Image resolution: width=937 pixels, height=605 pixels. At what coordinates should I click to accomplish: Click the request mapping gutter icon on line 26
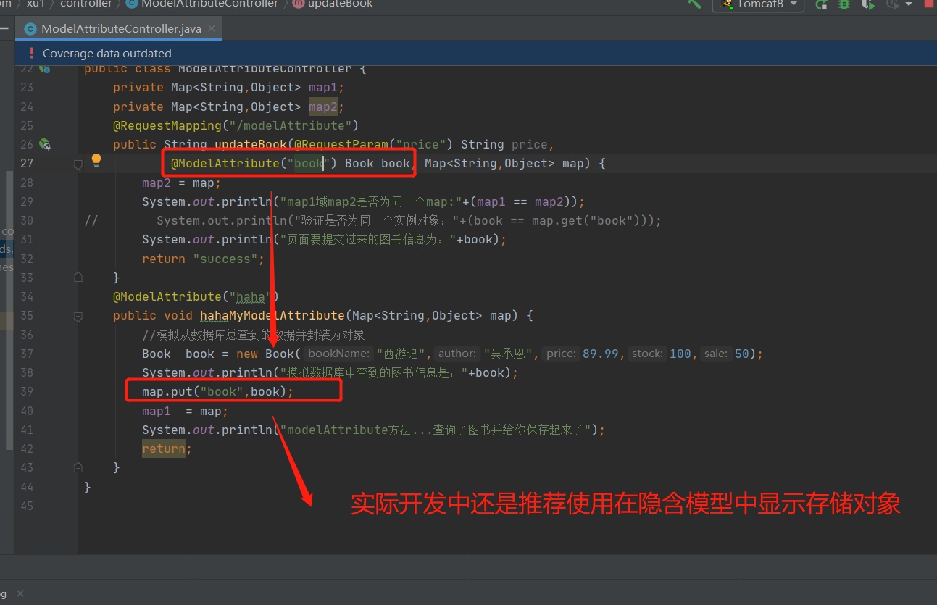pos(45,144)
